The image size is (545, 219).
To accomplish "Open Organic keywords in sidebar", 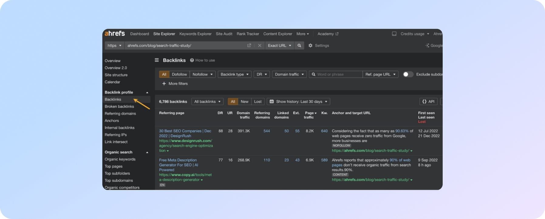I will click(x=120, y=159).
